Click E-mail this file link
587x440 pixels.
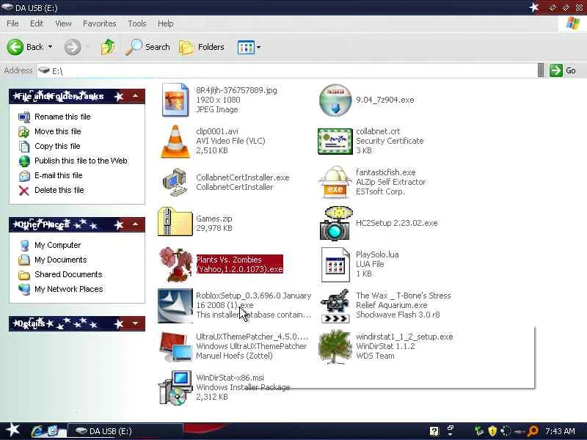click(59, 175)
